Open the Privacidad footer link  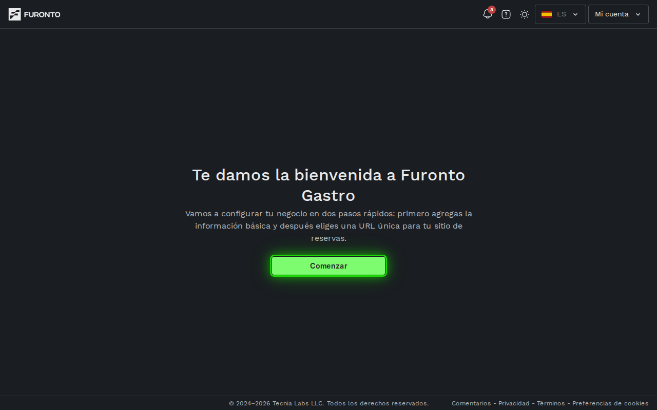(514, 403)
